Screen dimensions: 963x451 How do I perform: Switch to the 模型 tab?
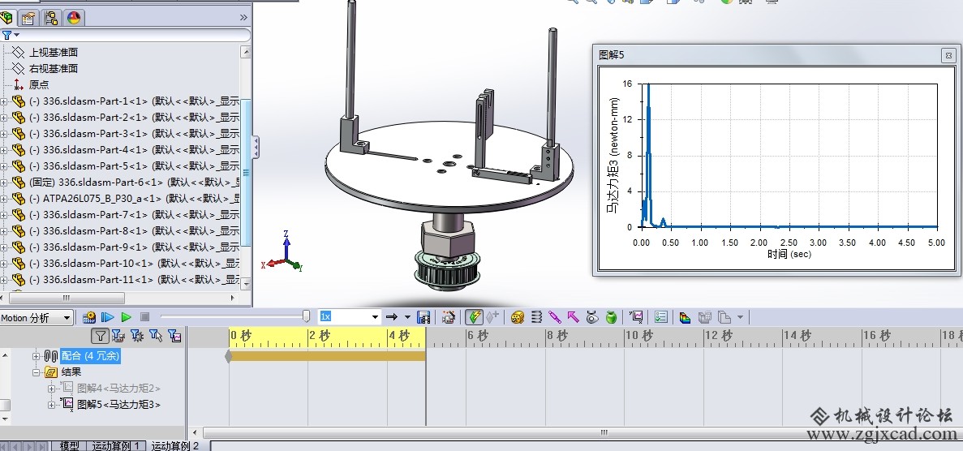coord(69,446)
